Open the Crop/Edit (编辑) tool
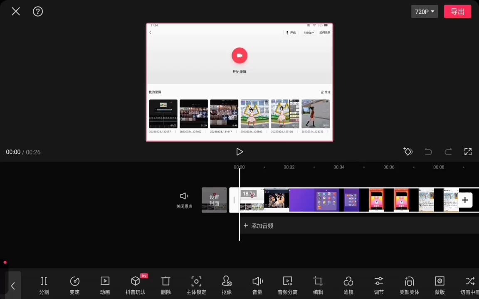 318,285
